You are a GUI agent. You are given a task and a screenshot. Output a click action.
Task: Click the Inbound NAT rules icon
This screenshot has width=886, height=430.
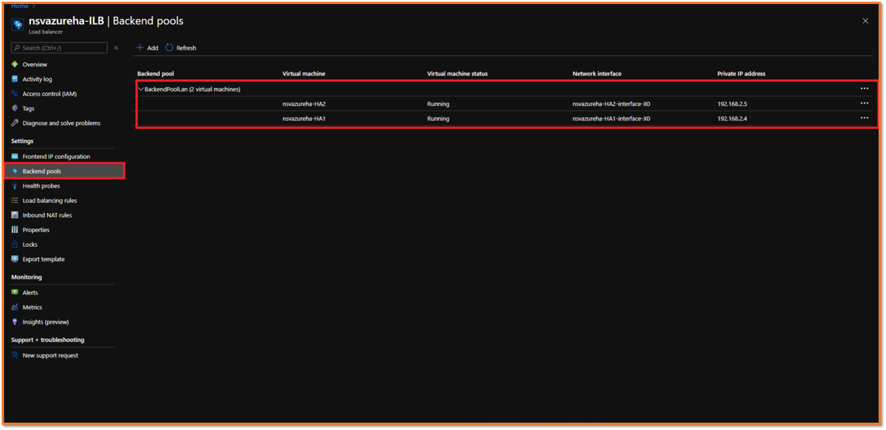coord(15,215)
